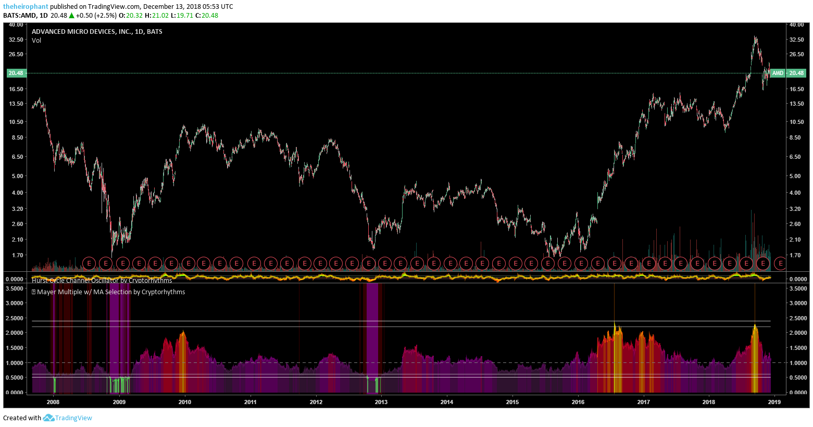Click 26.50 on the left price axis
813x427 pixels.
[x=16, y=54]
